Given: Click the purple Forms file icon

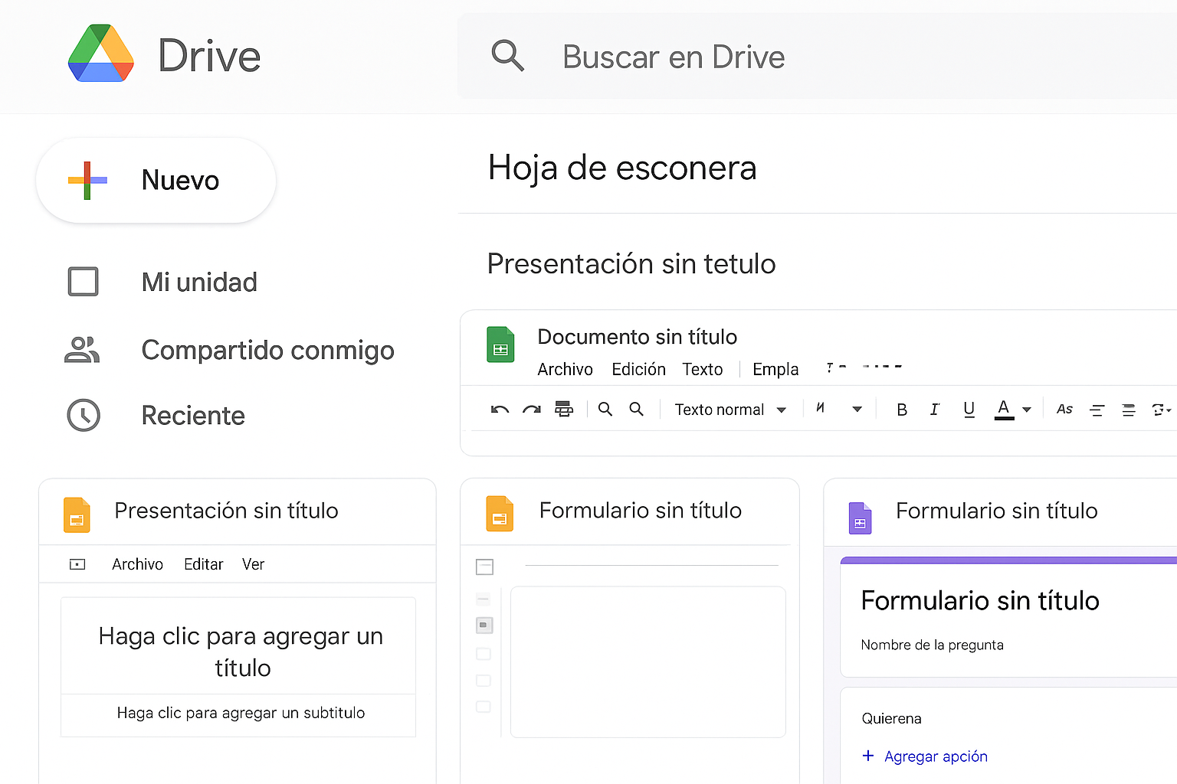Looking at the screenshot, I should 860,518.
